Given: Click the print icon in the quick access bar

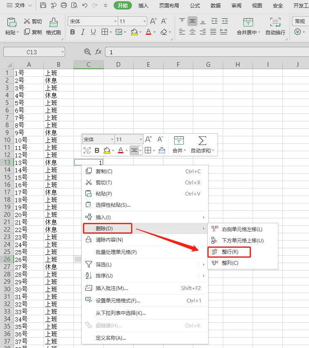Looking at the screenshot, I should pyautogui.click(x=64, y=5).
